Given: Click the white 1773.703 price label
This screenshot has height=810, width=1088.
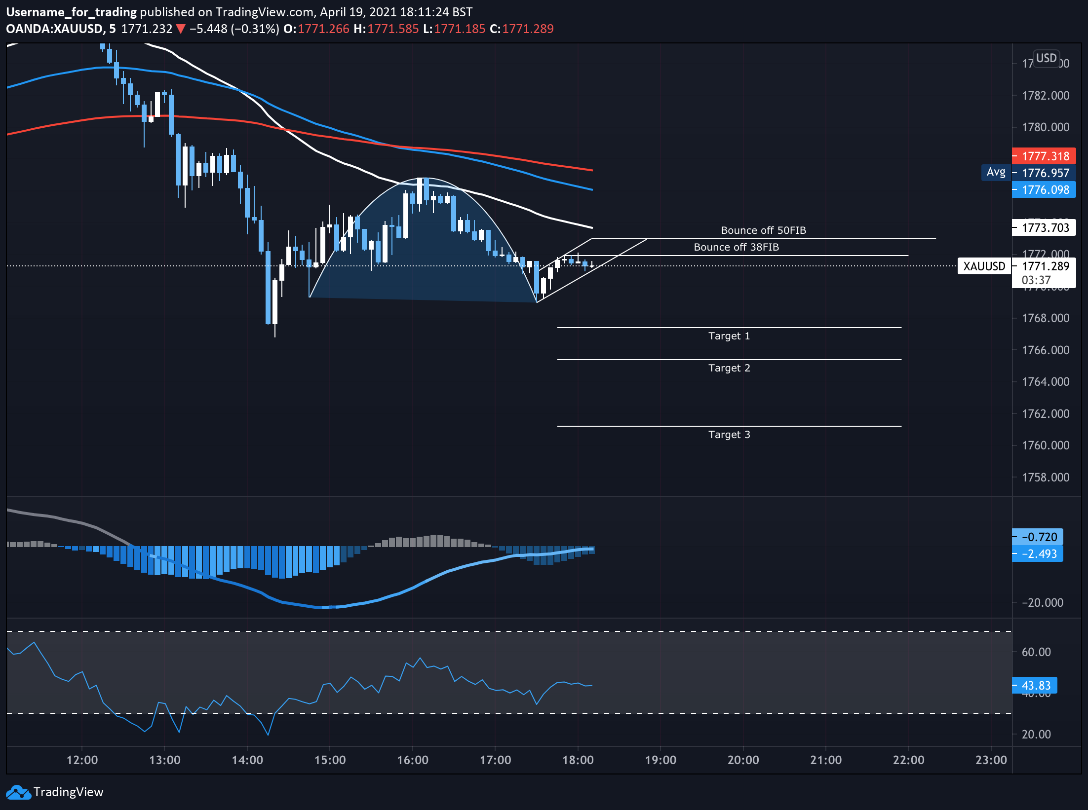Looking at the screenshot, I should click(x=1044, y=228).
